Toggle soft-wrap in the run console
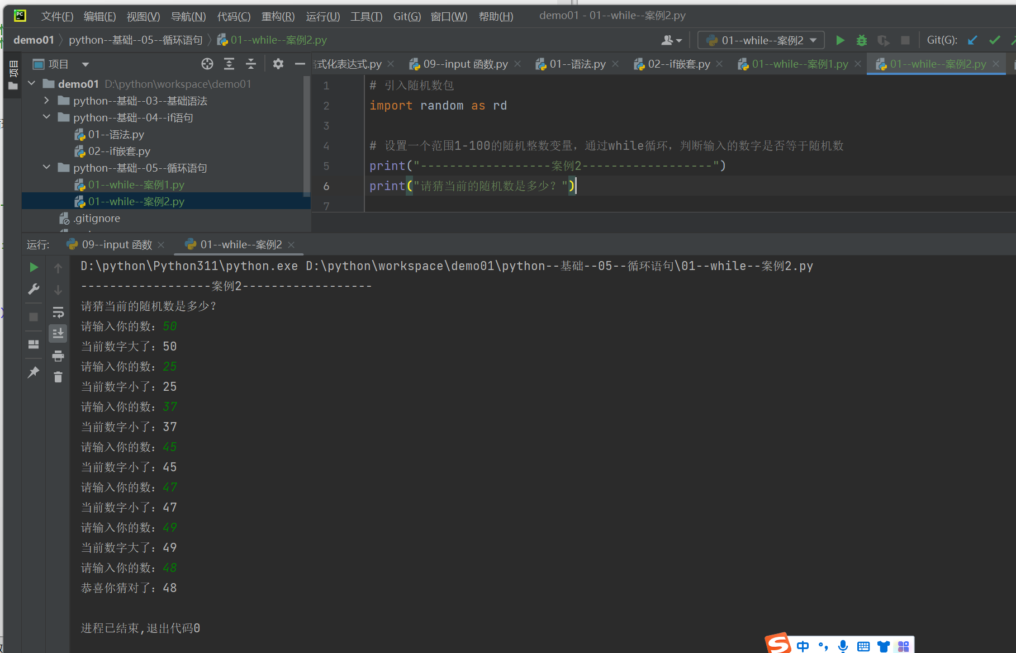 click(58, 312)
